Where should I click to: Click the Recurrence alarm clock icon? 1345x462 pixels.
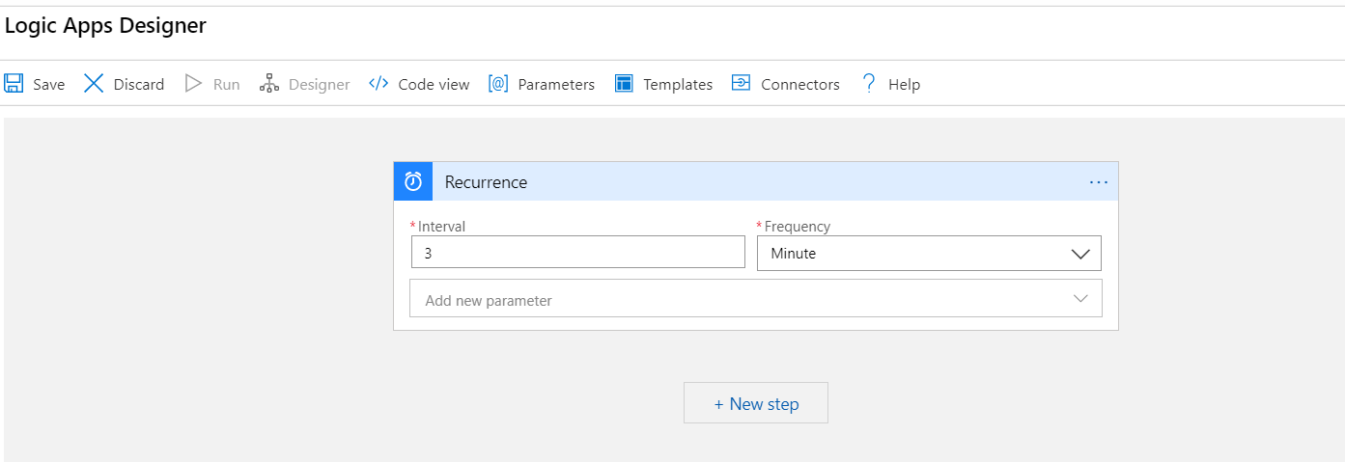point(413,181)
